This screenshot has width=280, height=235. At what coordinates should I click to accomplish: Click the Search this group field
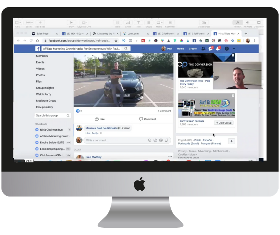pyautogui.click(x=51, y=115)
